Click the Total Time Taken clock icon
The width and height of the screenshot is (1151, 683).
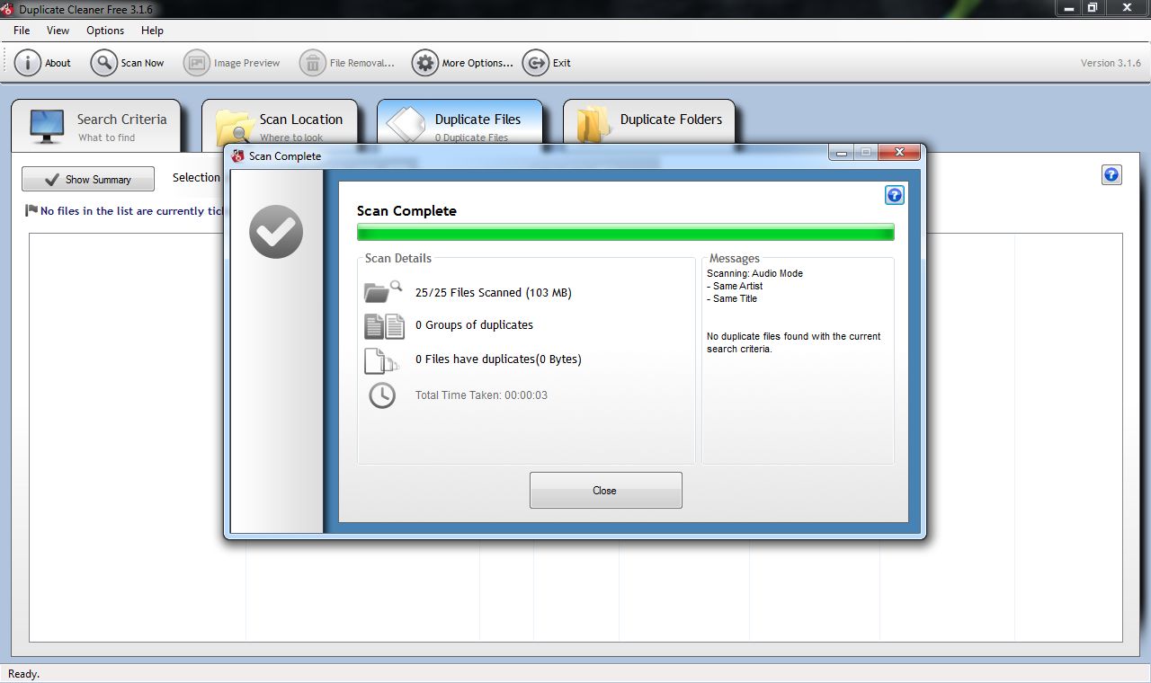point(382,395)
